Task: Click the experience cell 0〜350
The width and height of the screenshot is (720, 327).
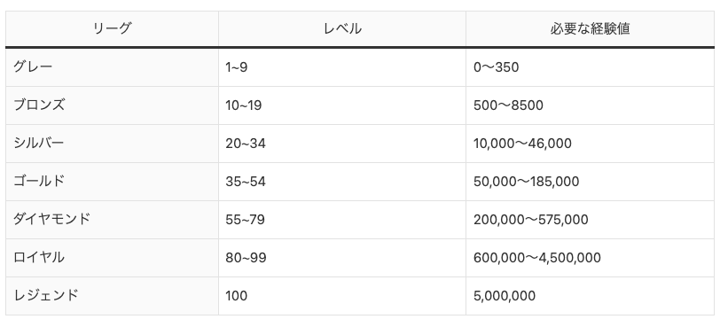Action: (x=590, y=67)
